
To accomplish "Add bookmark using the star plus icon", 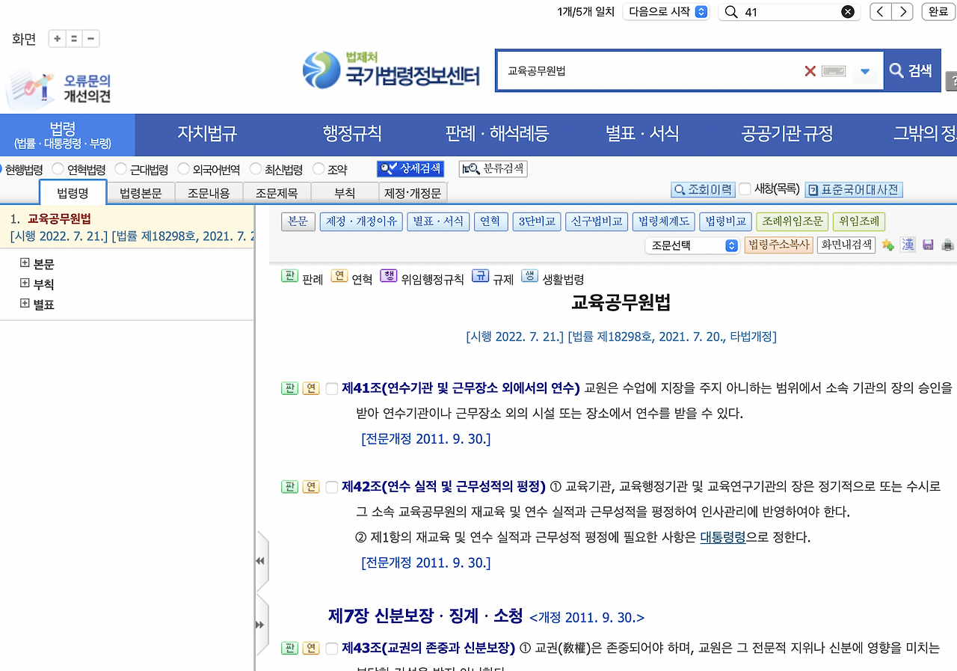I will point(888,244).
